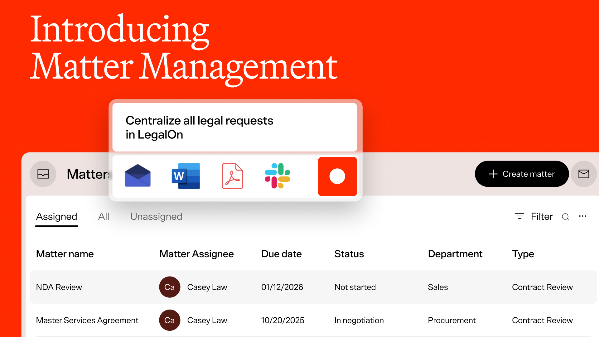Switch to the Unassigned tab

tap(156, 217)
